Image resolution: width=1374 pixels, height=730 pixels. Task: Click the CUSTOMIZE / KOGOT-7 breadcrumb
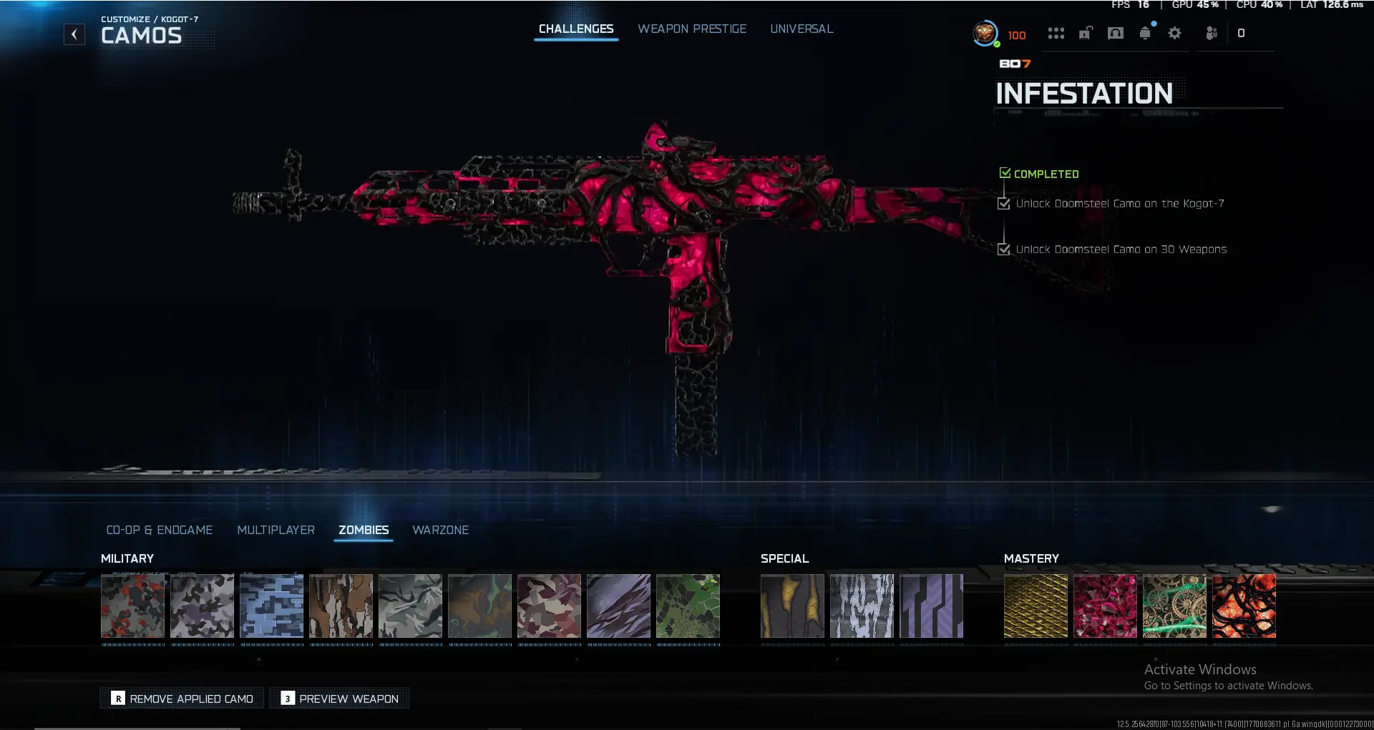click(x=150, y=19)
